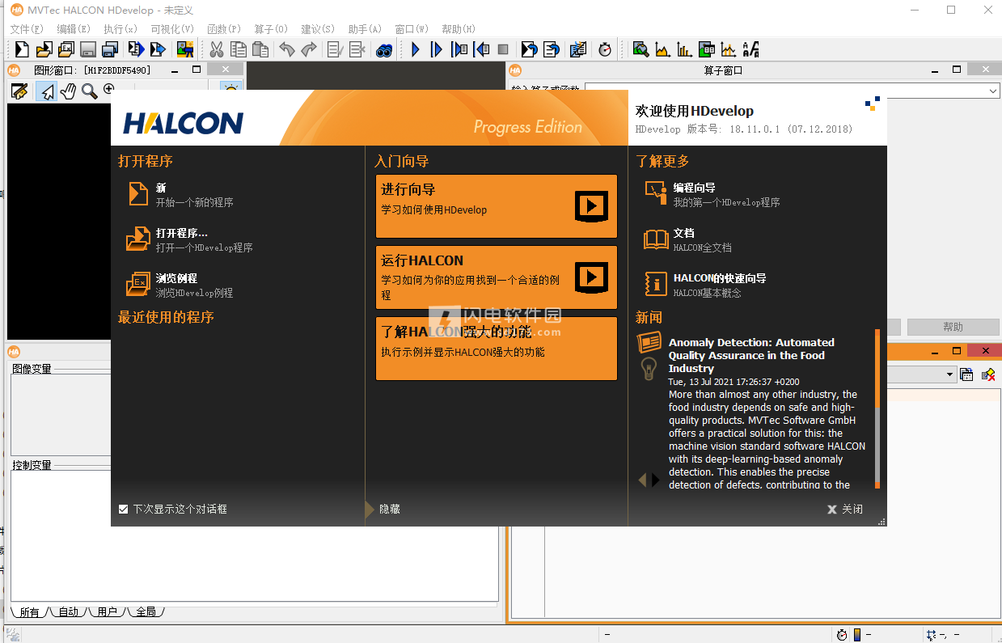Switch to the 全局 variables tab
The height and width of the screenshot is (643, 1002).
click(x=146, y=611)
